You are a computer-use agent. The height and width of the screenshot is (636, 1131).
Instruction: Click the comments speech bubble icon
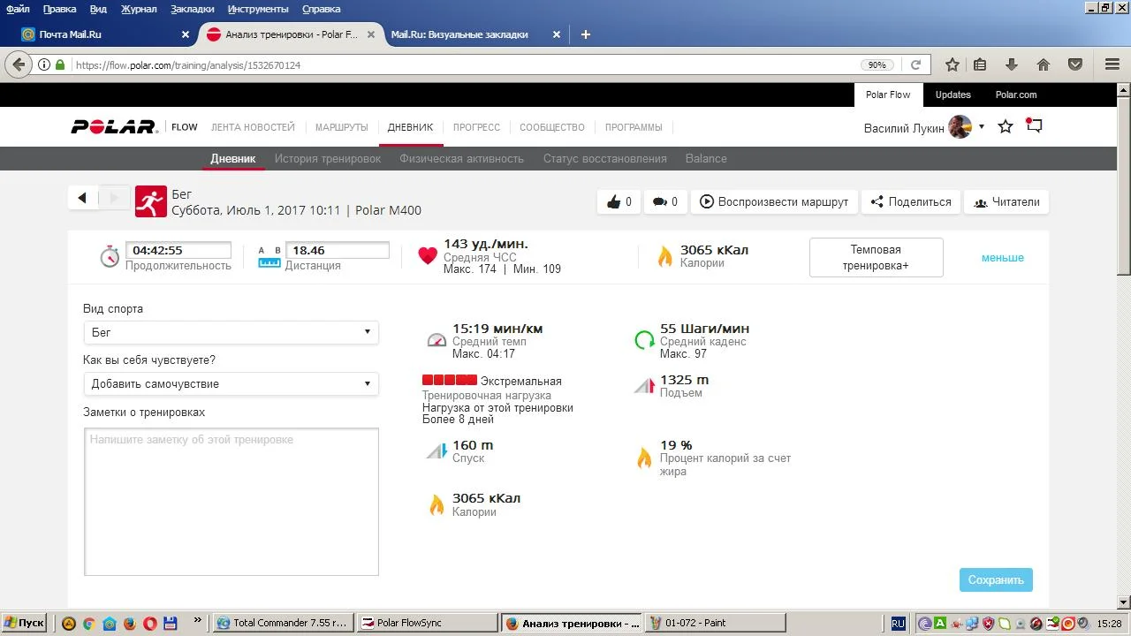coord(659,202)
